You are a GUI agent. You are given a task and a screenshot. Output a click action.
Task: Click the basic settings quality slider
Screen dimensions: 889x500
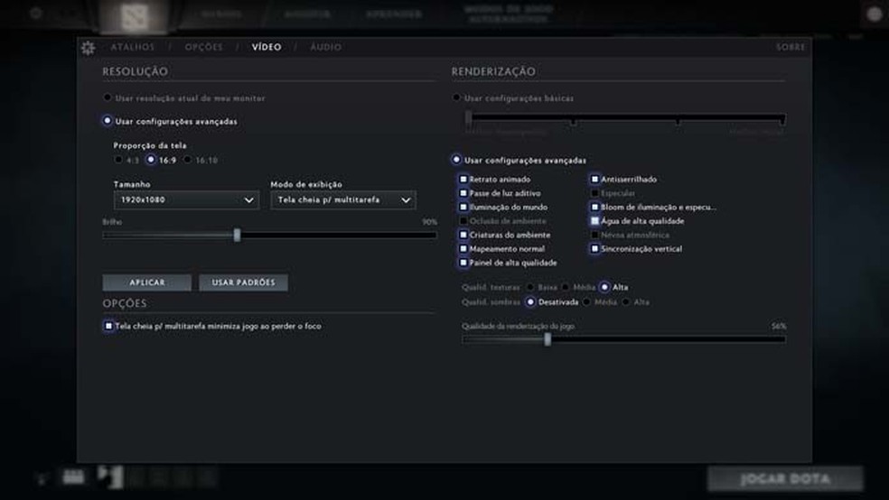pos(625,118)
